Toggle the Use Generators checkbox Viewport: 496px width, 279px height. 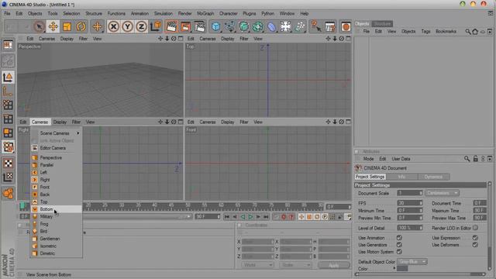pos(399,245)
